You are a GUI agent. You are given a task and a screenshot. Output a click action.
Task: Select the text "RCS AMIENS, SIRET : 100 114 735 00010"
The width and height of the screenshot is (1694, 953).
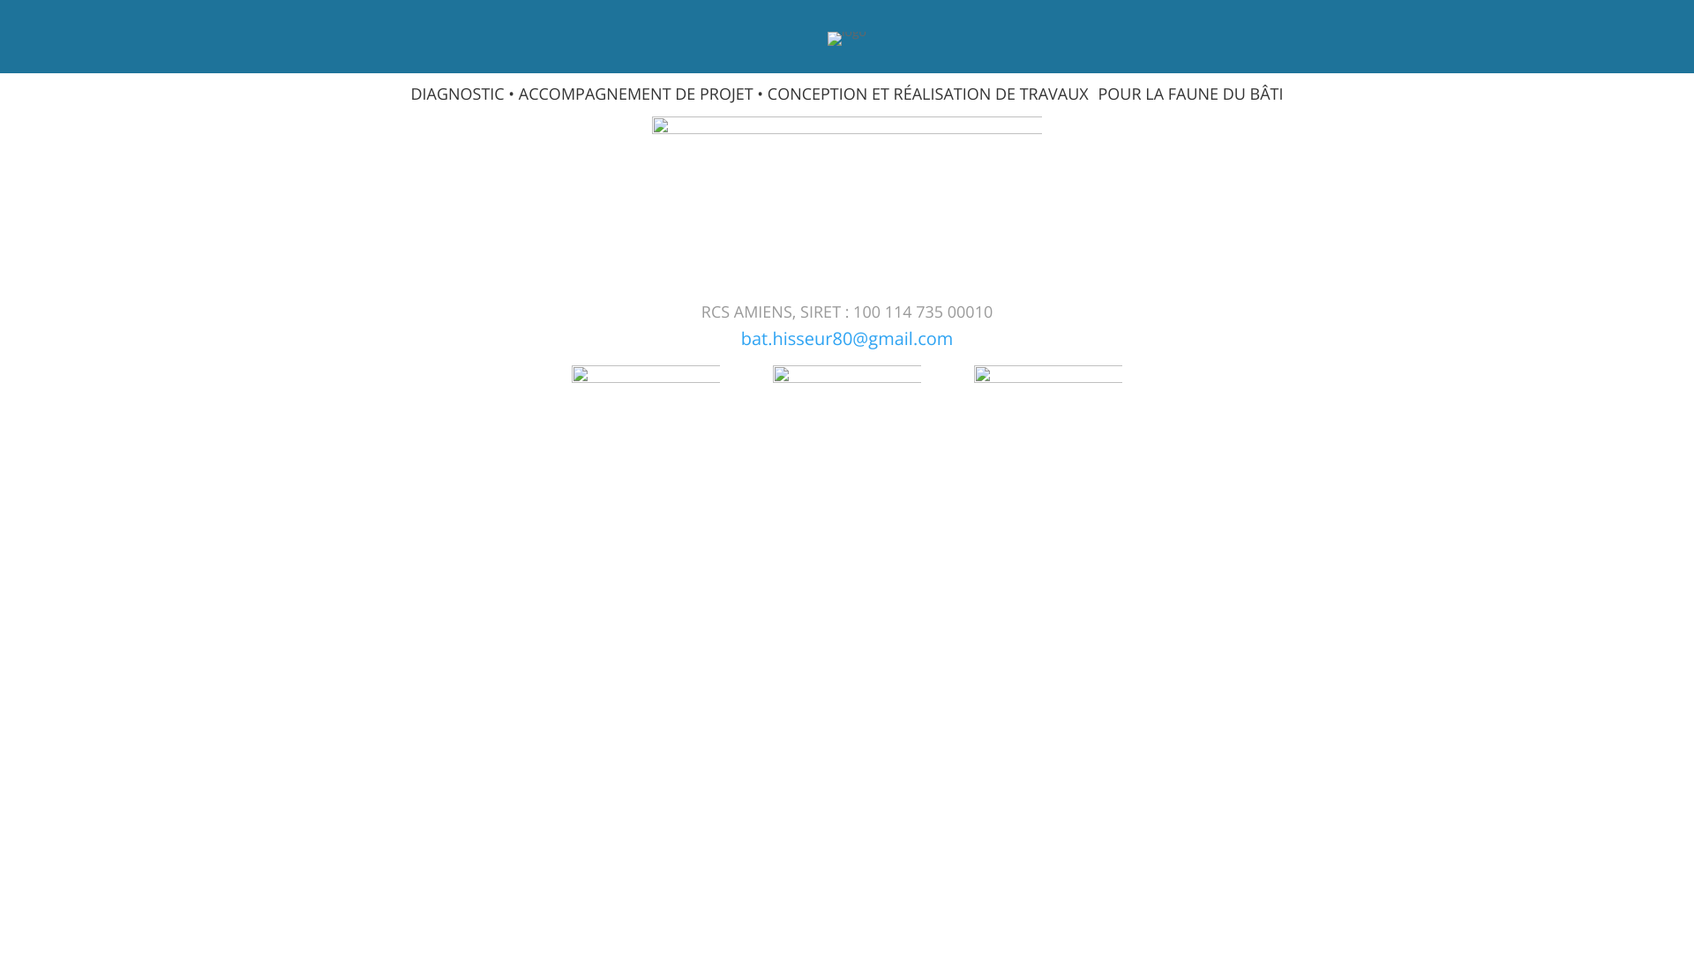point(847,312)
